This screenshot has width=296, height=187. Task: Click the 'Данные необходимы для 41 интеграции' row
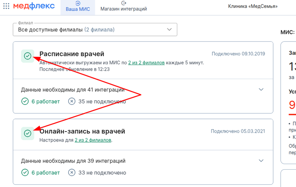(73, 89)
